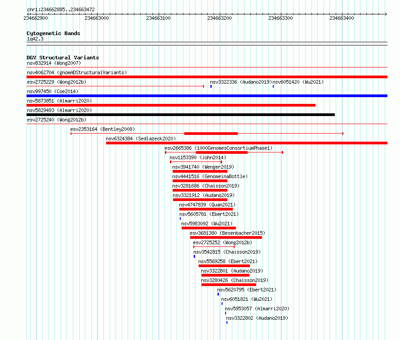The width and height of the screenshot is (400, 340).
Task: Click nsv5620795 (Ebert2021) label
Action: click(247, 290)
